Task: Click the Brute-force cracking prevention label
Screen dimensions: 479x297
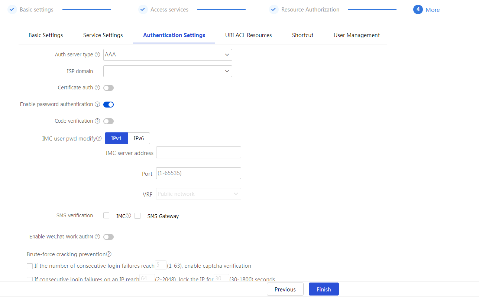Action: point(66,254)
